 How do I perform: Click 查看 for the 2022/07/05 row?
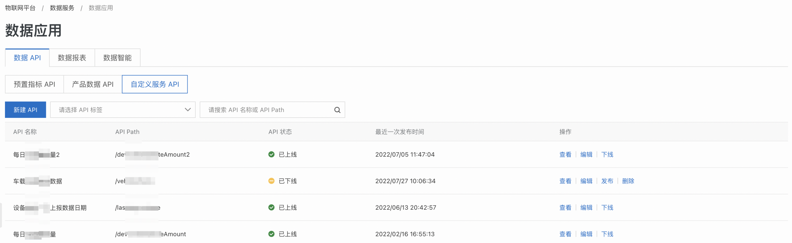(565, 155)
